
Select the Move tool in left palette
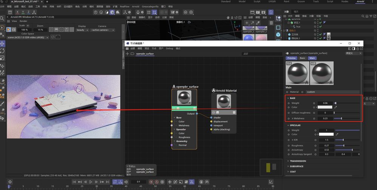coord(2,44)
